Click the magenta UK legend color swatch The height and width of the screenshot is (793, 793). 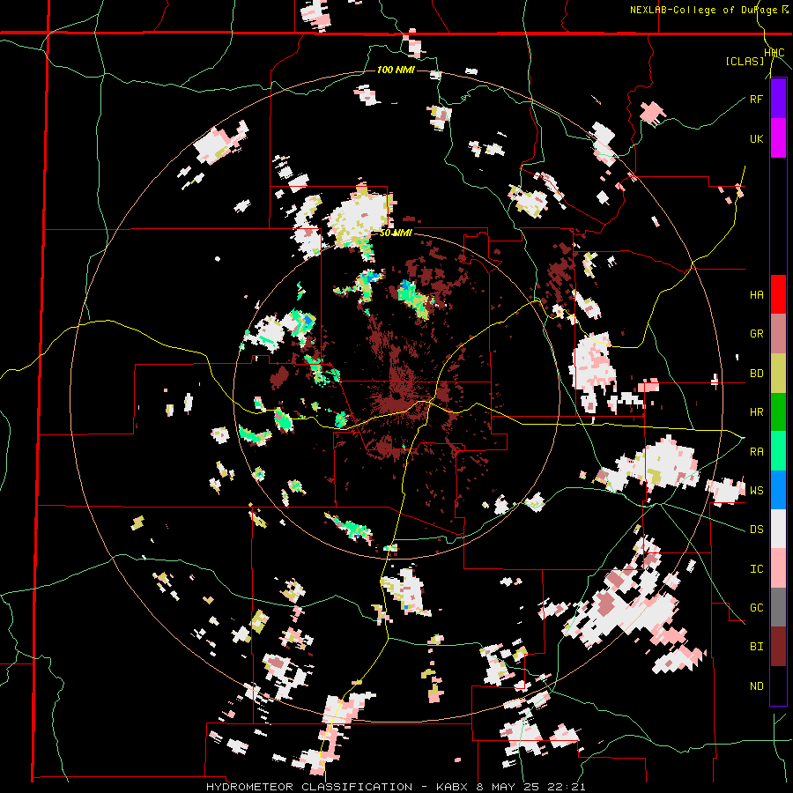point(778,138)
